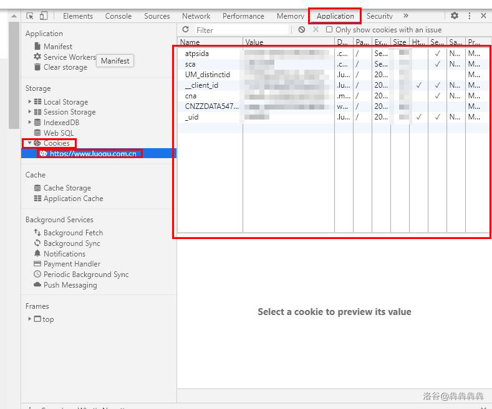Click the inspect element picker icon
Screen dimensions: 492x409
point(30,16)
